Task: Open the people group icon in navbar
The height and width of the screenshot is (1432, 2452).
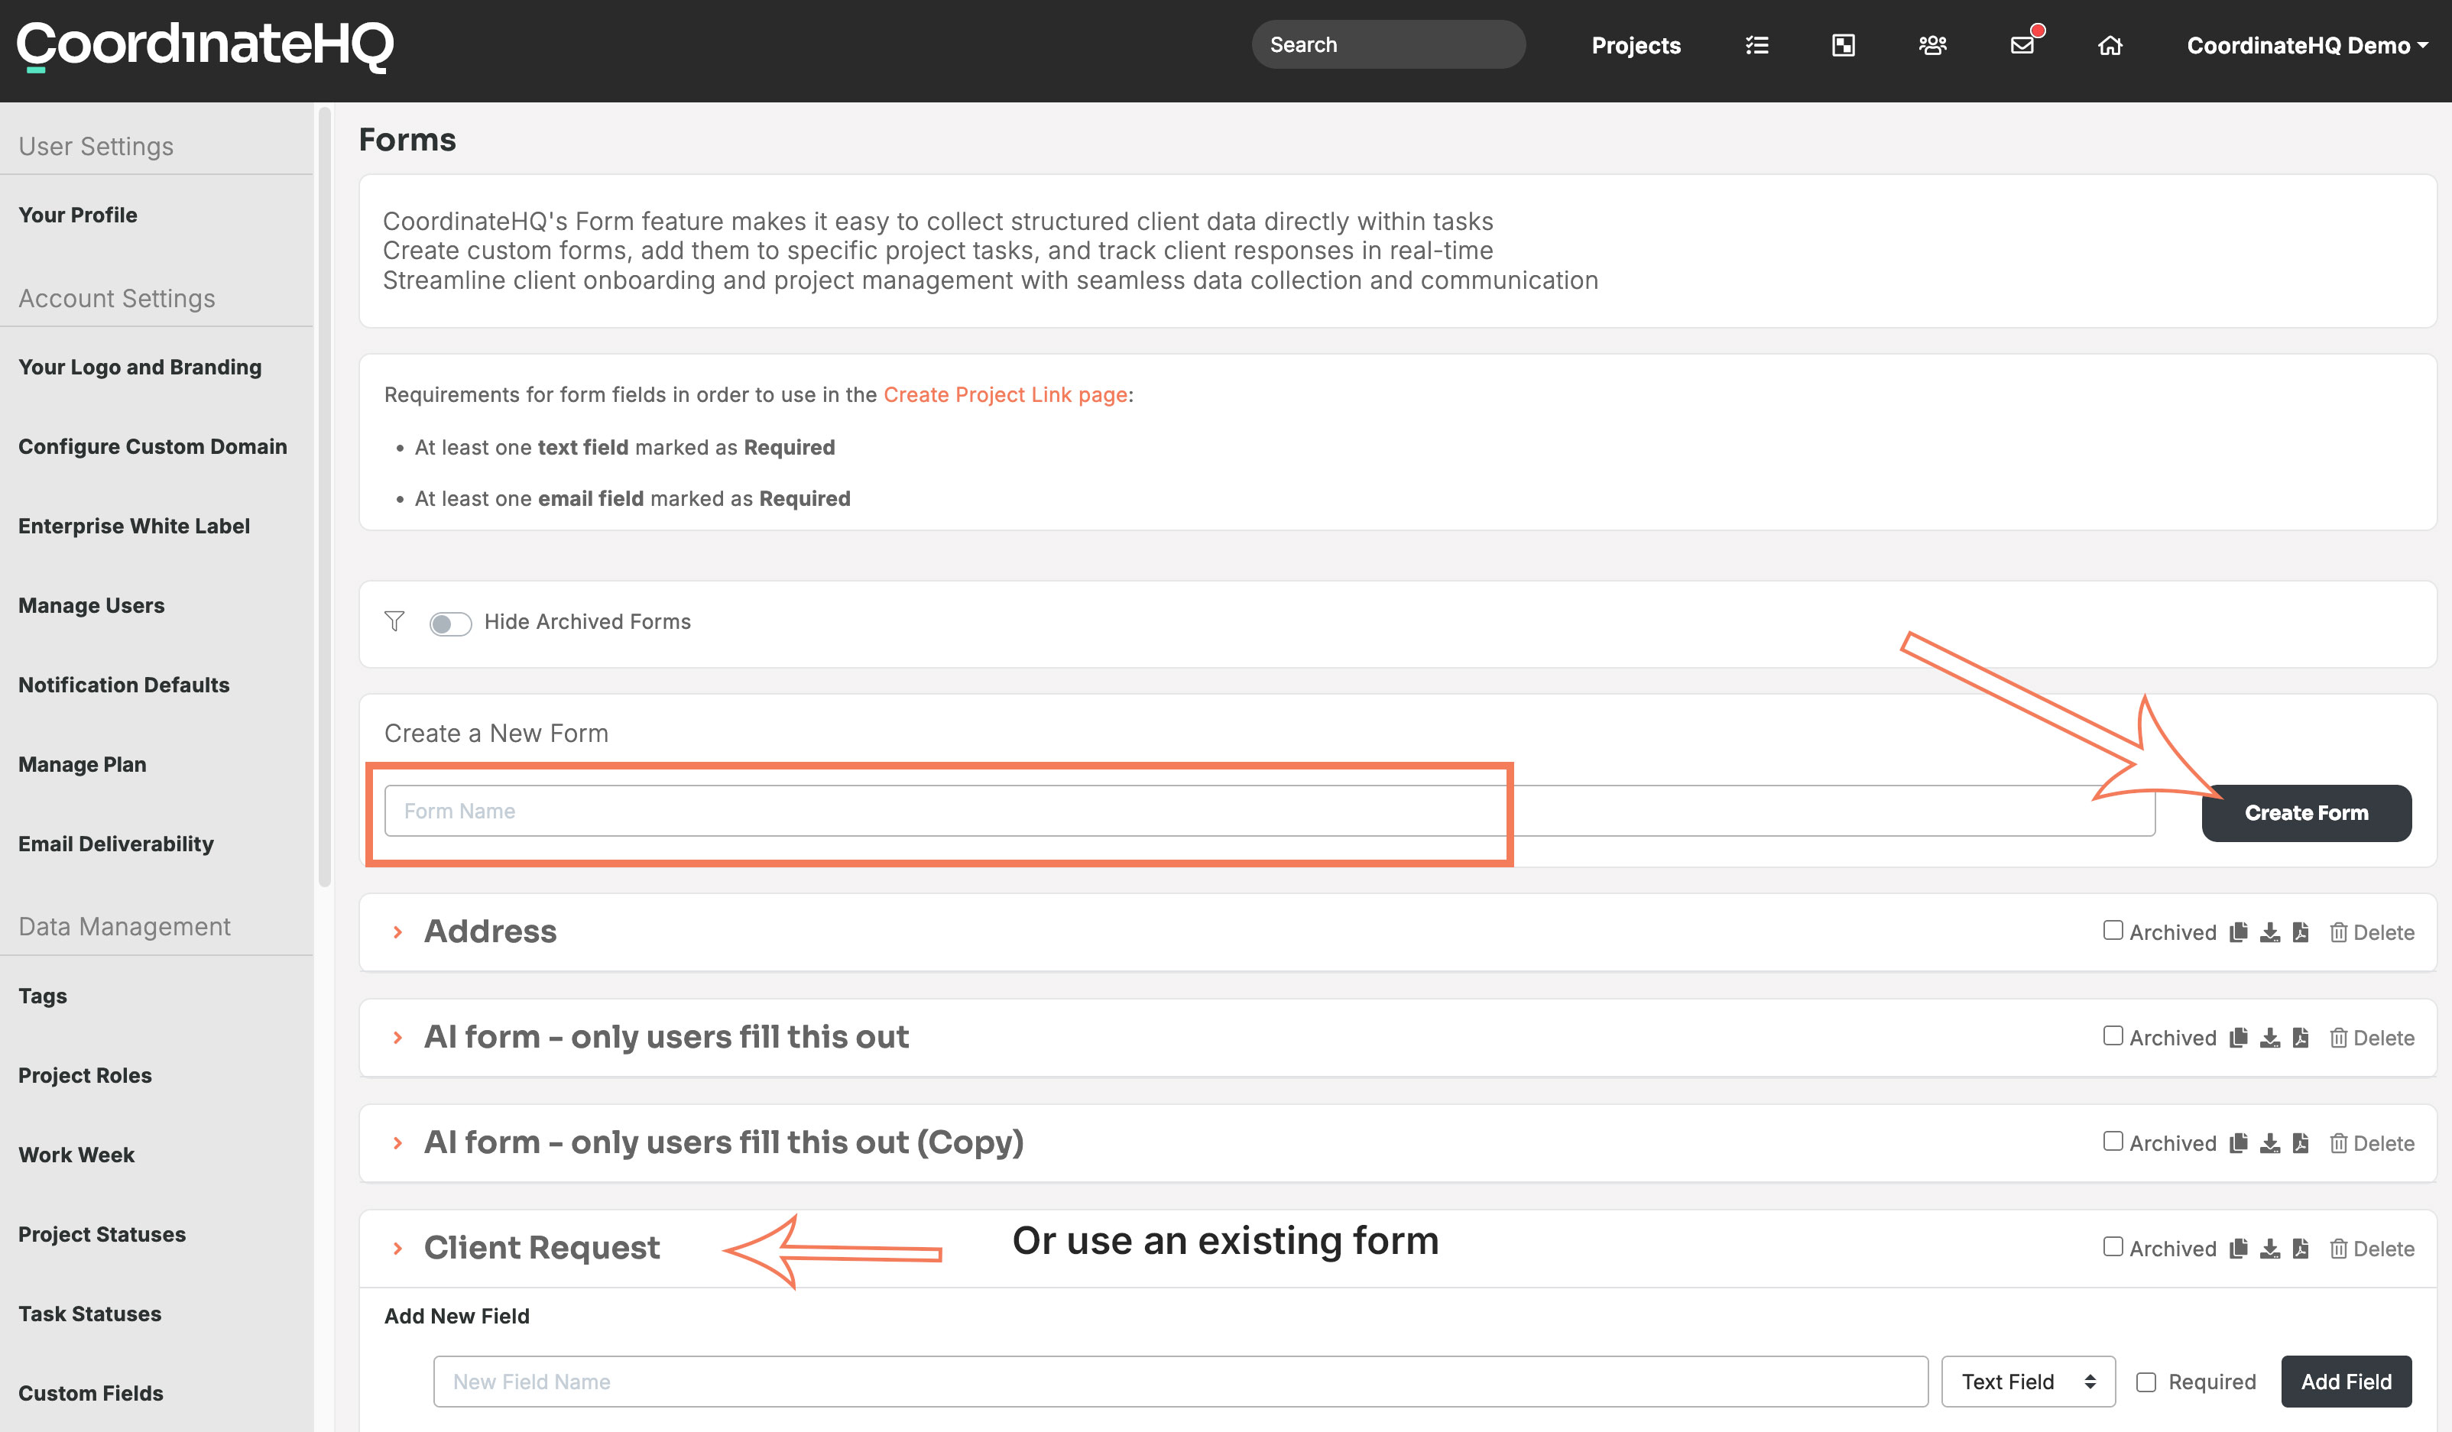Action: (x=1932, y=46)
